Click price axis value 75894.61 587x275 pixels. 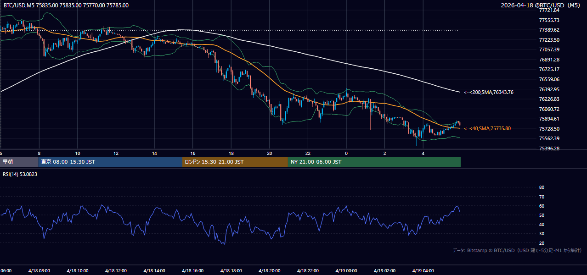(549, 119)
